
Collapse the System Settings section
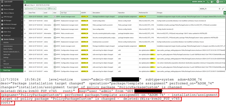pyautogui.click(x=22, y=39)
